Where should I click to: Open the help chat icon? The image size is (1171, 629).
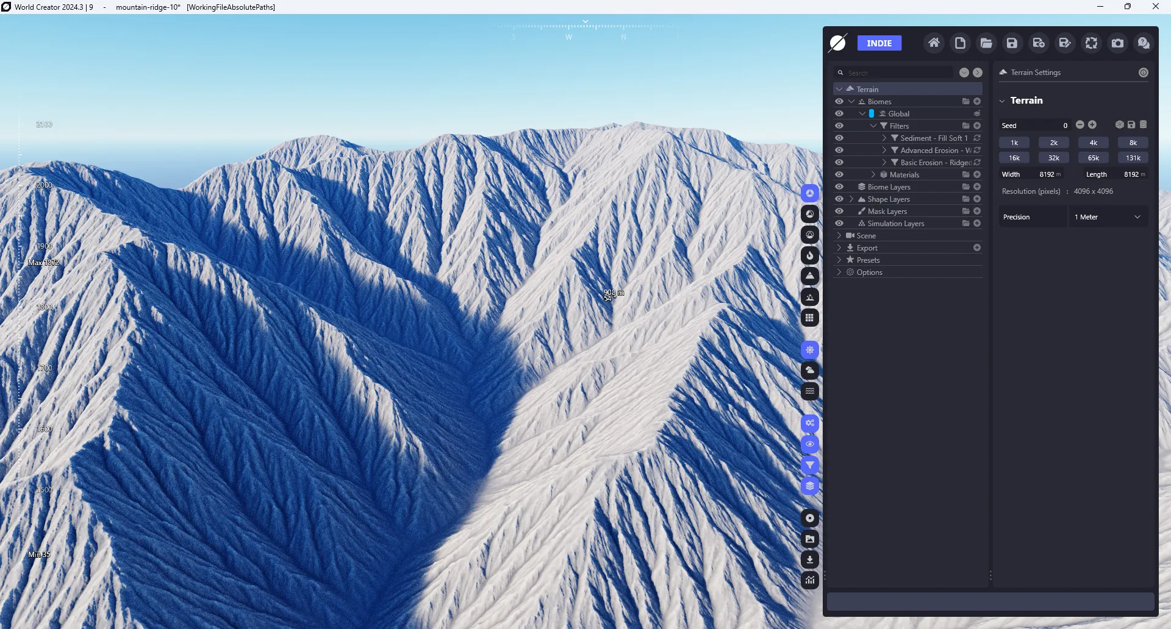point(1144,43)
